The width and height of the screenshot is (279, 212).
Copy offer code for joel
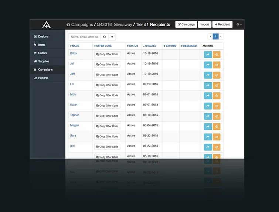tap(107, 147)
